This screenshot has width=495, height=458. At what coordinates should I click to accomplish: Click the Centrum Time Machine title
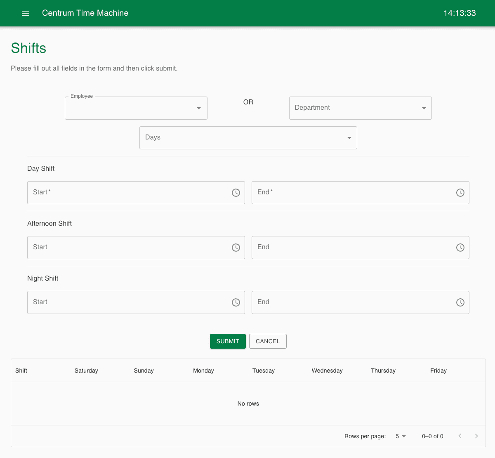point(85,13)
